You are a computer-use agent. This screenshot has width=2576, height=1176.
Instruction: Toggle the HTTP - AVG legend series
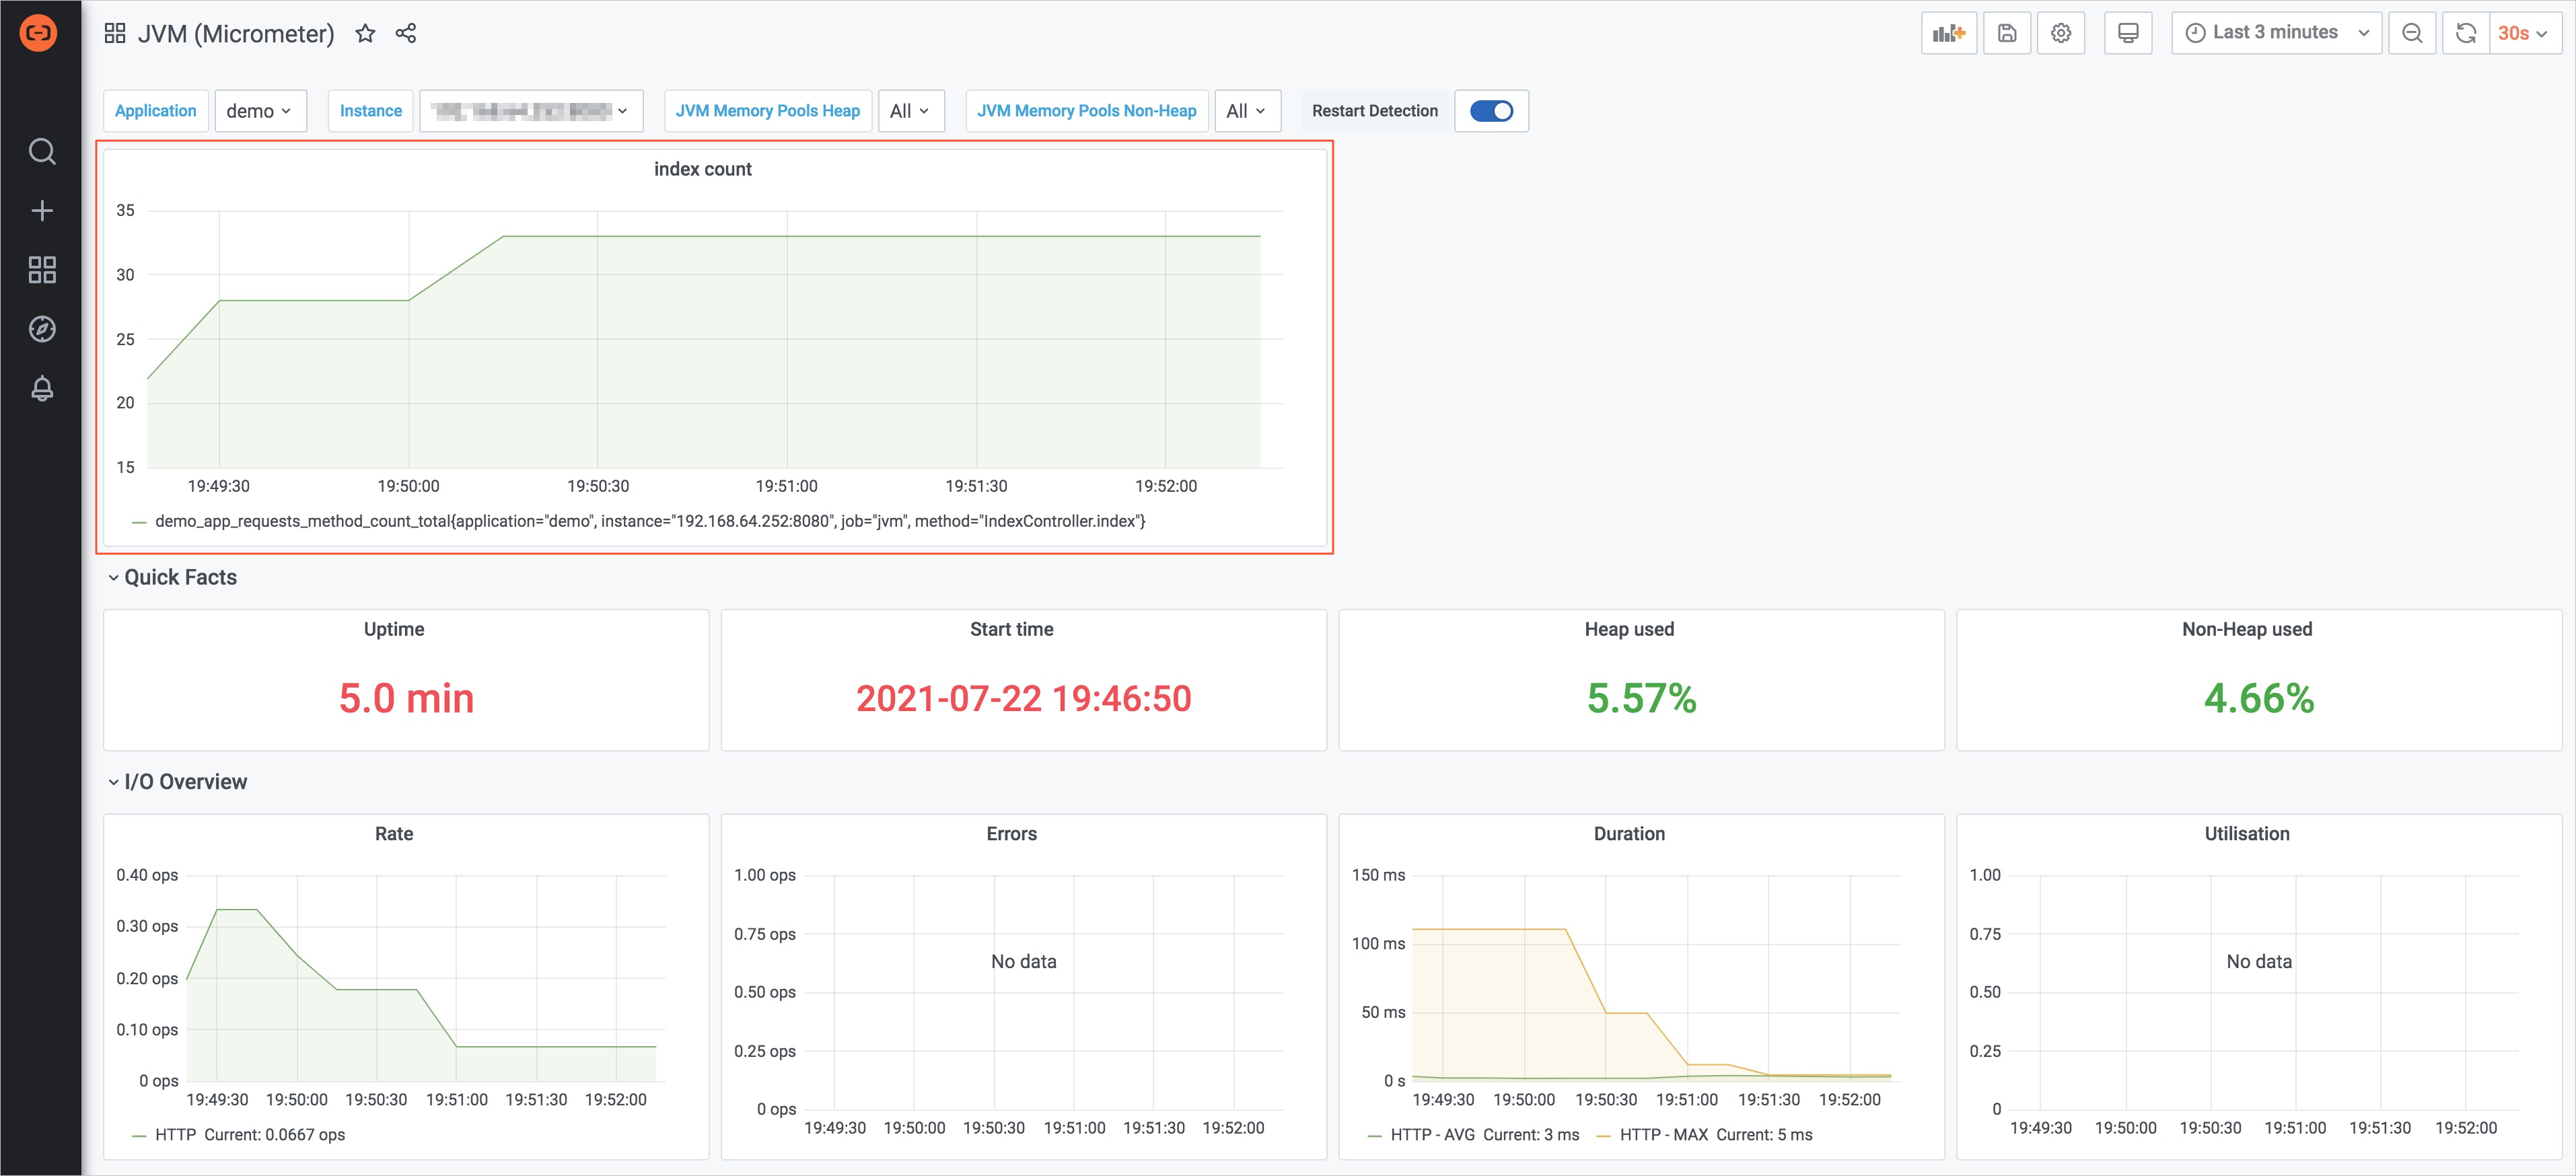tap(1432, 1134)
